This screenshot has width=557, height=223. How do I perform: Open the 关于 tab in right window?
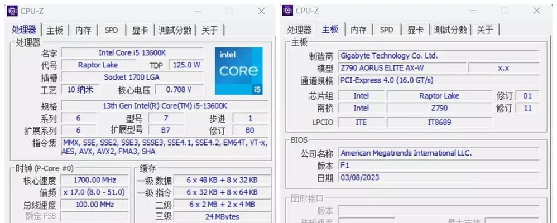click(x=485, y=30)
